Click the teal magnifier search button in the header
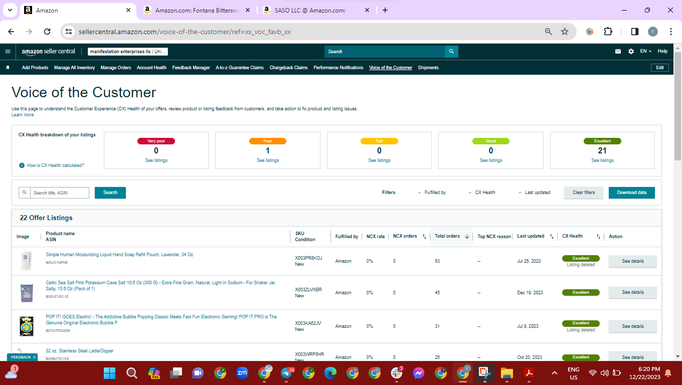This screenshot has width=682, height=385. [451, 51]
